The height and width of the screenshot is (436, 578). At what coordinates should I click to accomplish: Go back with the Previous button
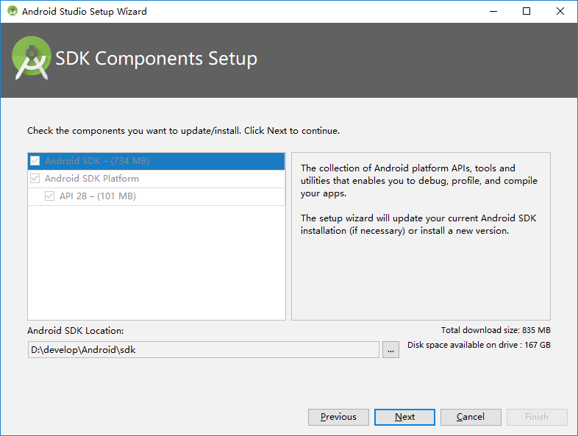click(x=338, y=417)
